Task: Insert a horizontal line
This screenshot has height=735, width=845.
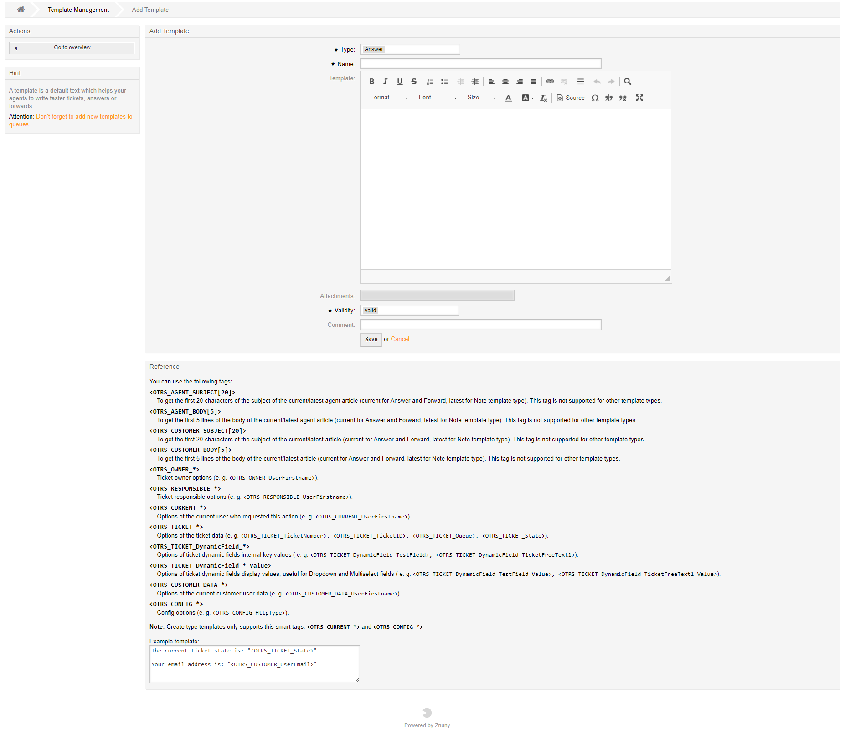Action: [580, 82]
